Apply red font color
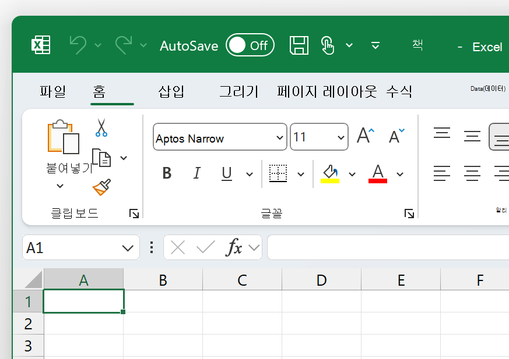The height and width of the screenshot is (359, 509). (378, 175)
